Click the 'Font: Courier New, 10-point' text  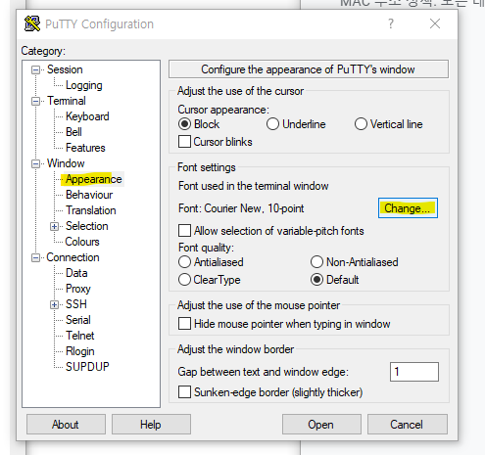[x=241, y=208]
